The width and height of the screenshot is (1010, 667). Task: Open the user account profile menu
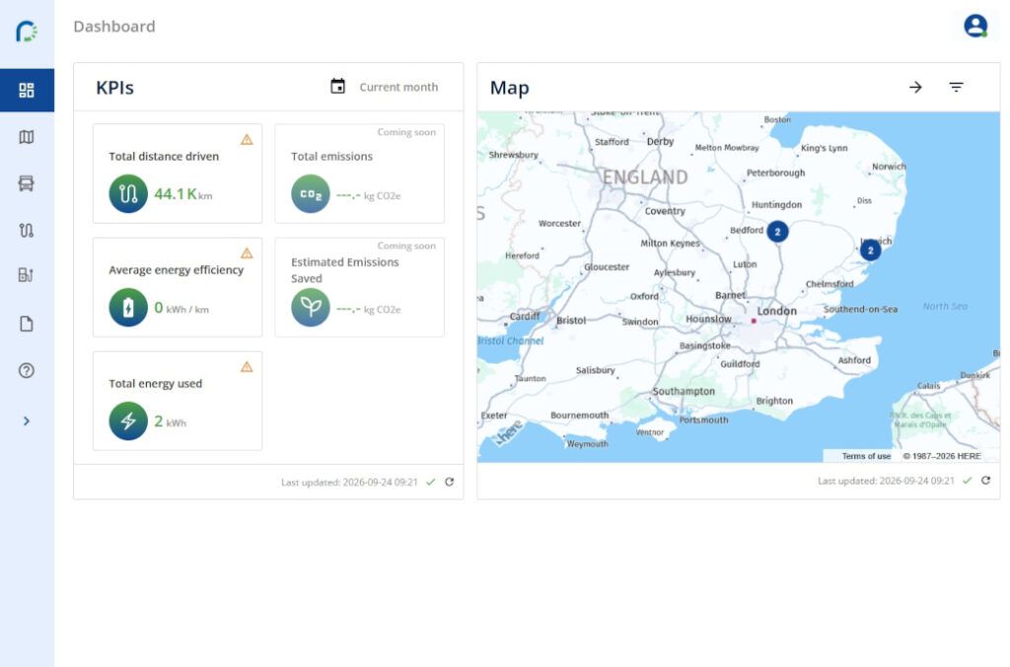[x=975, y=27]
